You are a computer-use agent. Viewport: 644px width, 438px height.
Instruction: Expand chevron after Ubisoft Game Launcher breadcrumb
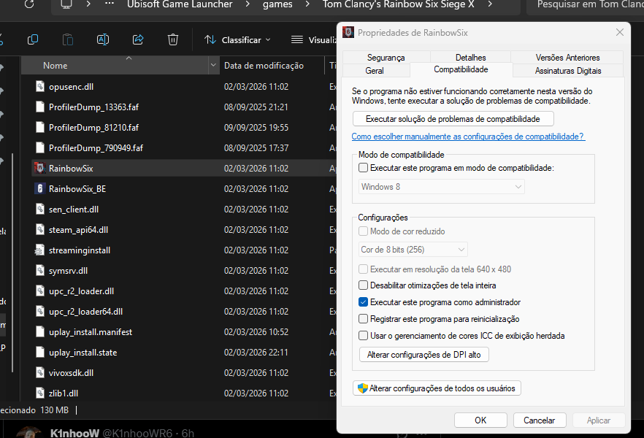coord(248,4)
